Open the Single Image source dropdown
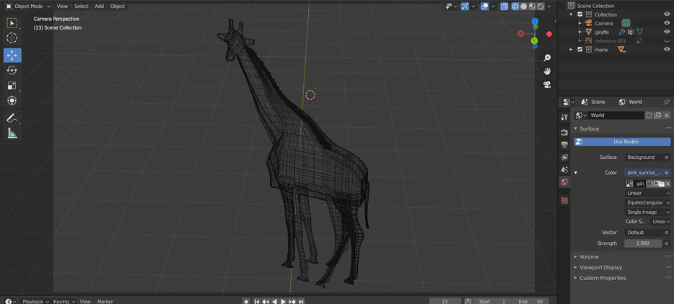The image size is (674, 304). pyautogui.click(x=647, y=212)
